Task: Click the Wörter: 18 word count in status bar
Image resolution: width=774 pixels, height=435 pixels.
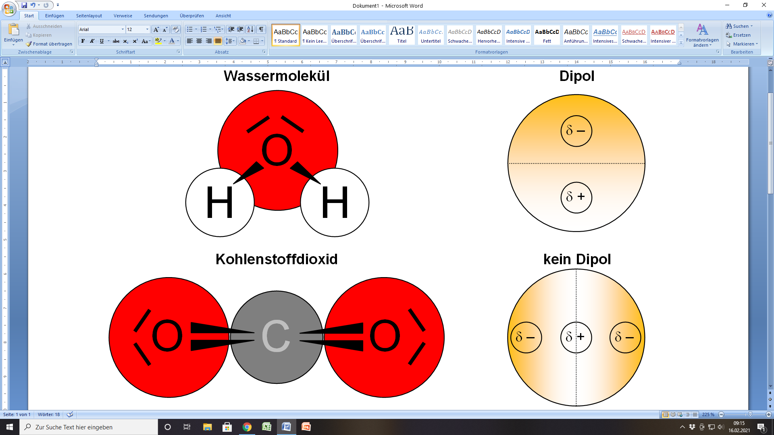Action: (x=48, y=414)
